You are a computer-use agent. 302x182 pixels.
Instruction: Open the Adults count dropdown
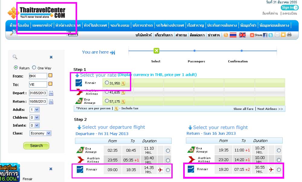coord(35,110)
